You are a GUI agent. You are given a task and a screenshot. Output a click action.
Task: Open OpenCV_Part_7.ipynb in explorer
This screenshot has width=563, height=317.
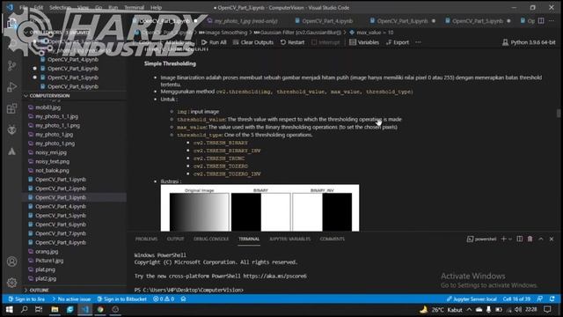[61, 233]
